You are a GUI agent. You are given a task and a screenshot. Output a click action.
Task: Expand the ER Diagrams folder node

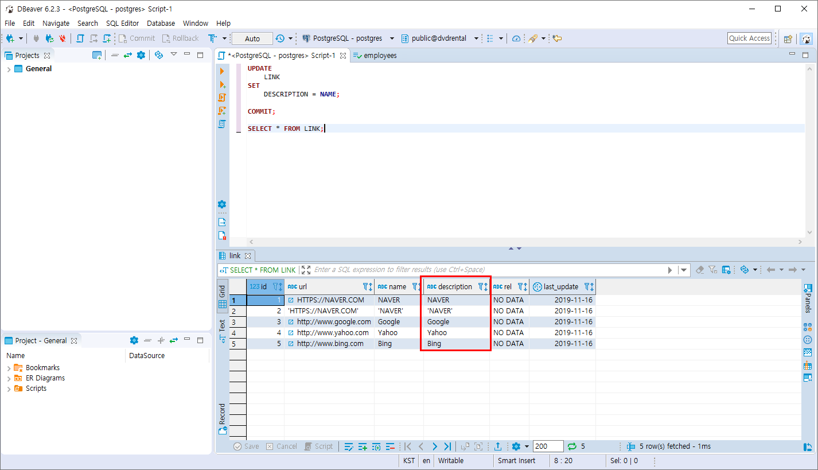[x=9, y=378]
